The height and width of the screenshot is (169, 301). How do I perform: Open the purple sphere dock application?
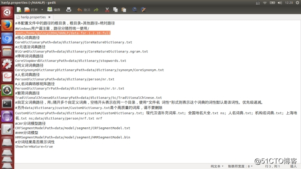[7, 116]
